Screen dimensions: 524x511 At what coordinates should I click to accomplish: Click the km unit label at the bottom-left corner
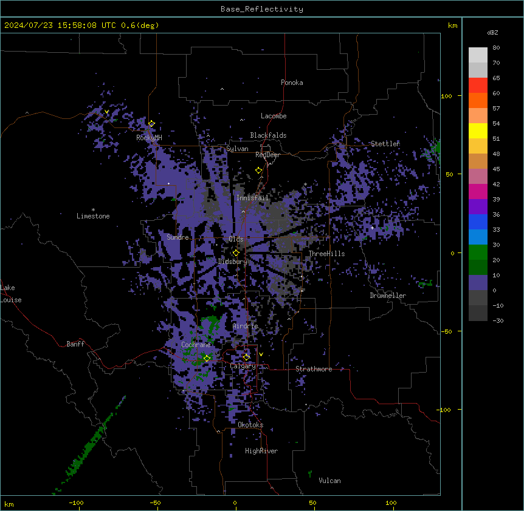coord(9,504)
